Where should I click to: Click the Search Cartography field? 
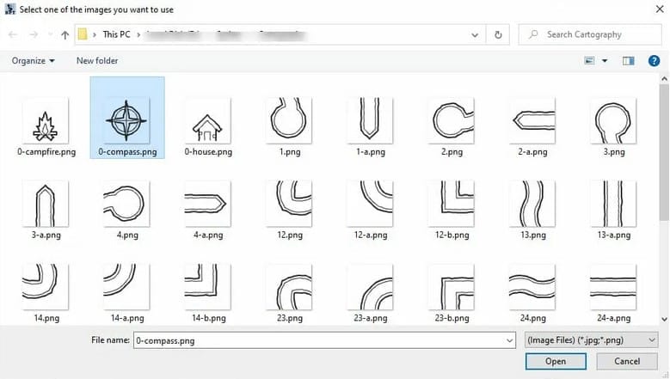[x=593, y=35]
